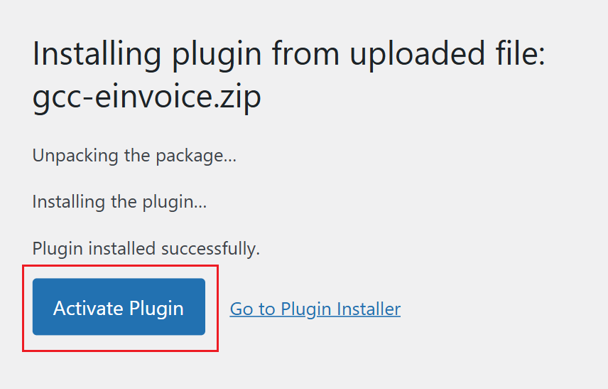Image resolution: width=608 pixels, height=389 pixels.
Task: Click the 'Installing plugin from uploaded file' heading
Action: (x=288, y=54)
